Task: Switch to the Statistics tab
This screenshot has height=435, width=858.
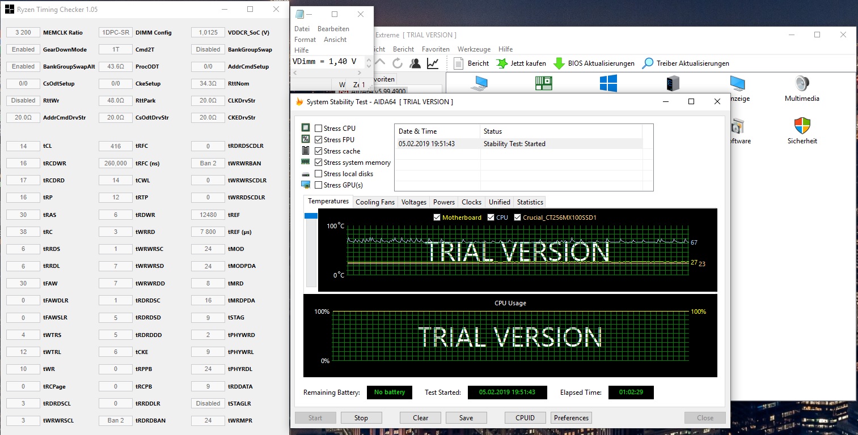Action: (530, 202)
